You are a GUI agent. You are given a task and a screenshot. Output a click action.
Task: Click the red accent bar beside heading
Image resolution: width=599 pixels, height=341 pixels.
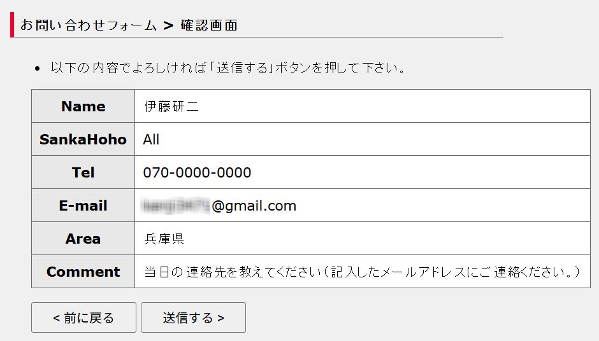[x=12, y=25]
